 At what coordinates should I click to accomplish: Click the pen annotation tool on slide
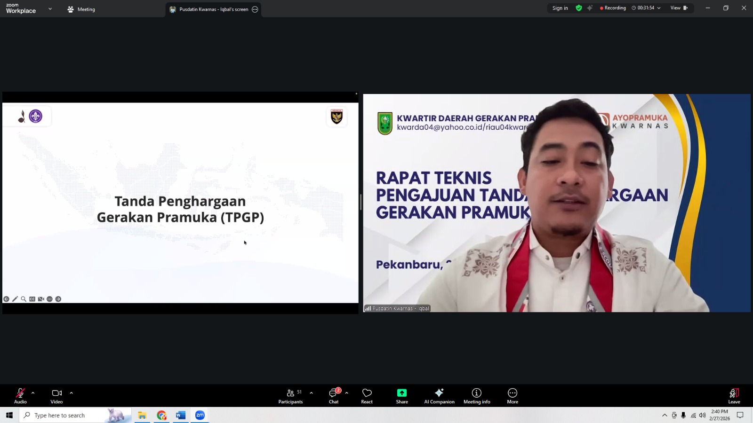click(15, 299)
